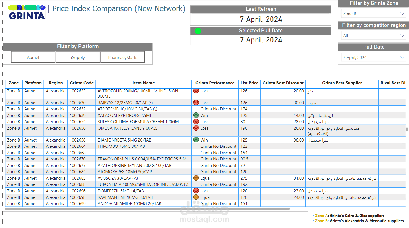The image size is (409, 228).
Task: Click item TRAVONORM PLUS EYE DROPS 5 ML
Action: (143, 159)
